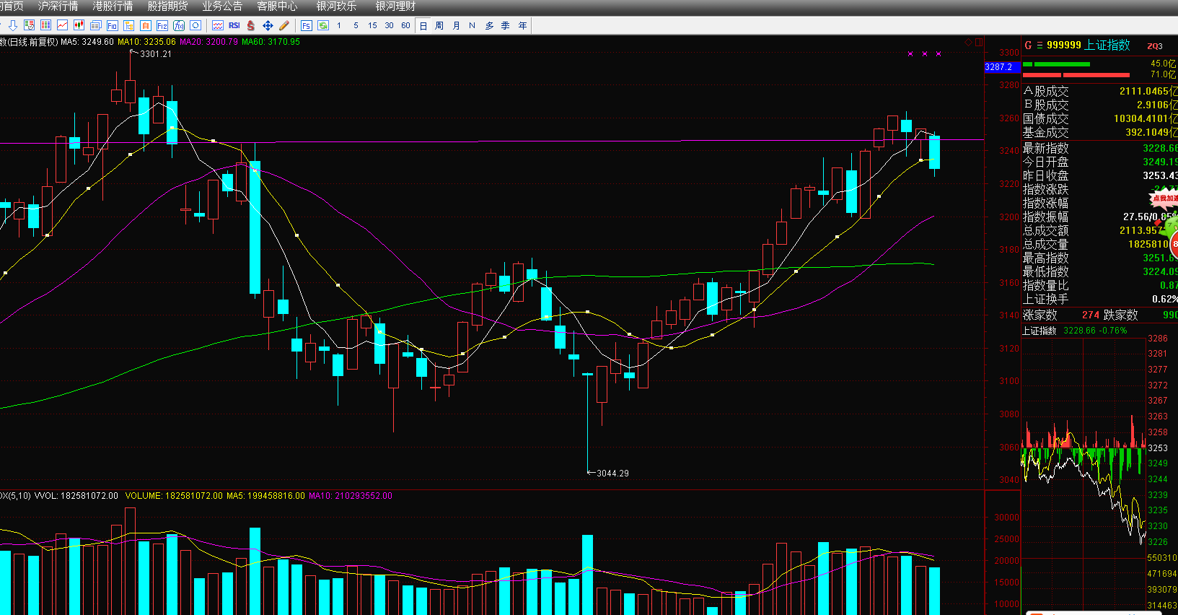
Task: Click the red diamond icon above chart
Action: pyautogui.click(x=968, y=43)
